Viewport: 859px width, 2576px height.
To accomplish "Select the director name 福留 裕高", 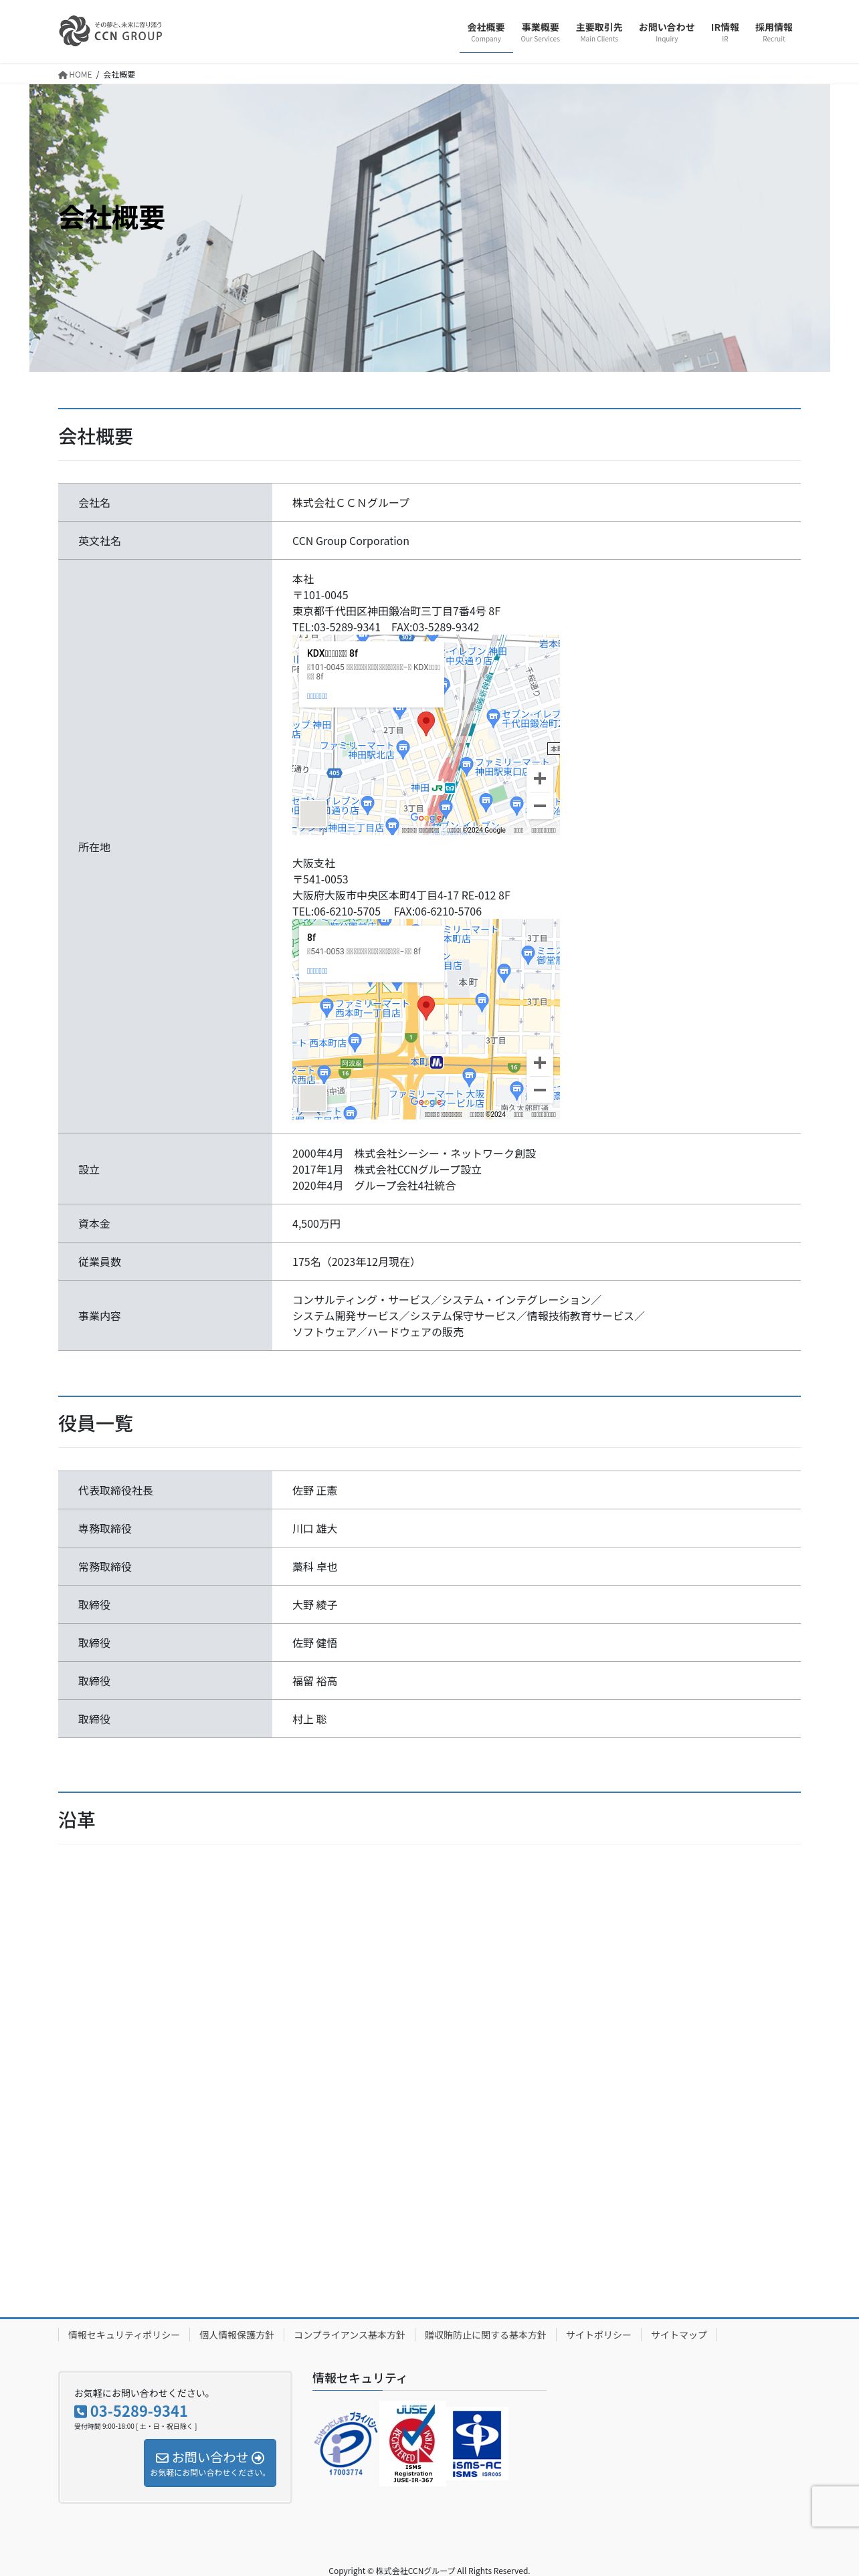I will [x=314, y=1682].
